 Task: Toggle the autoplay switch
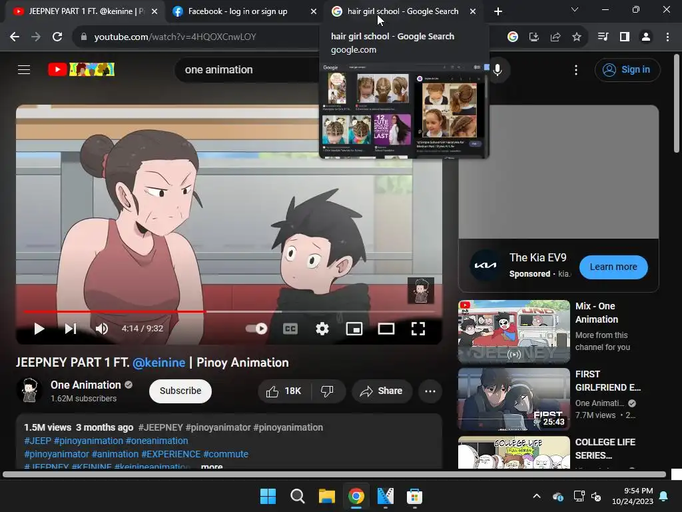tap(256, 329)
